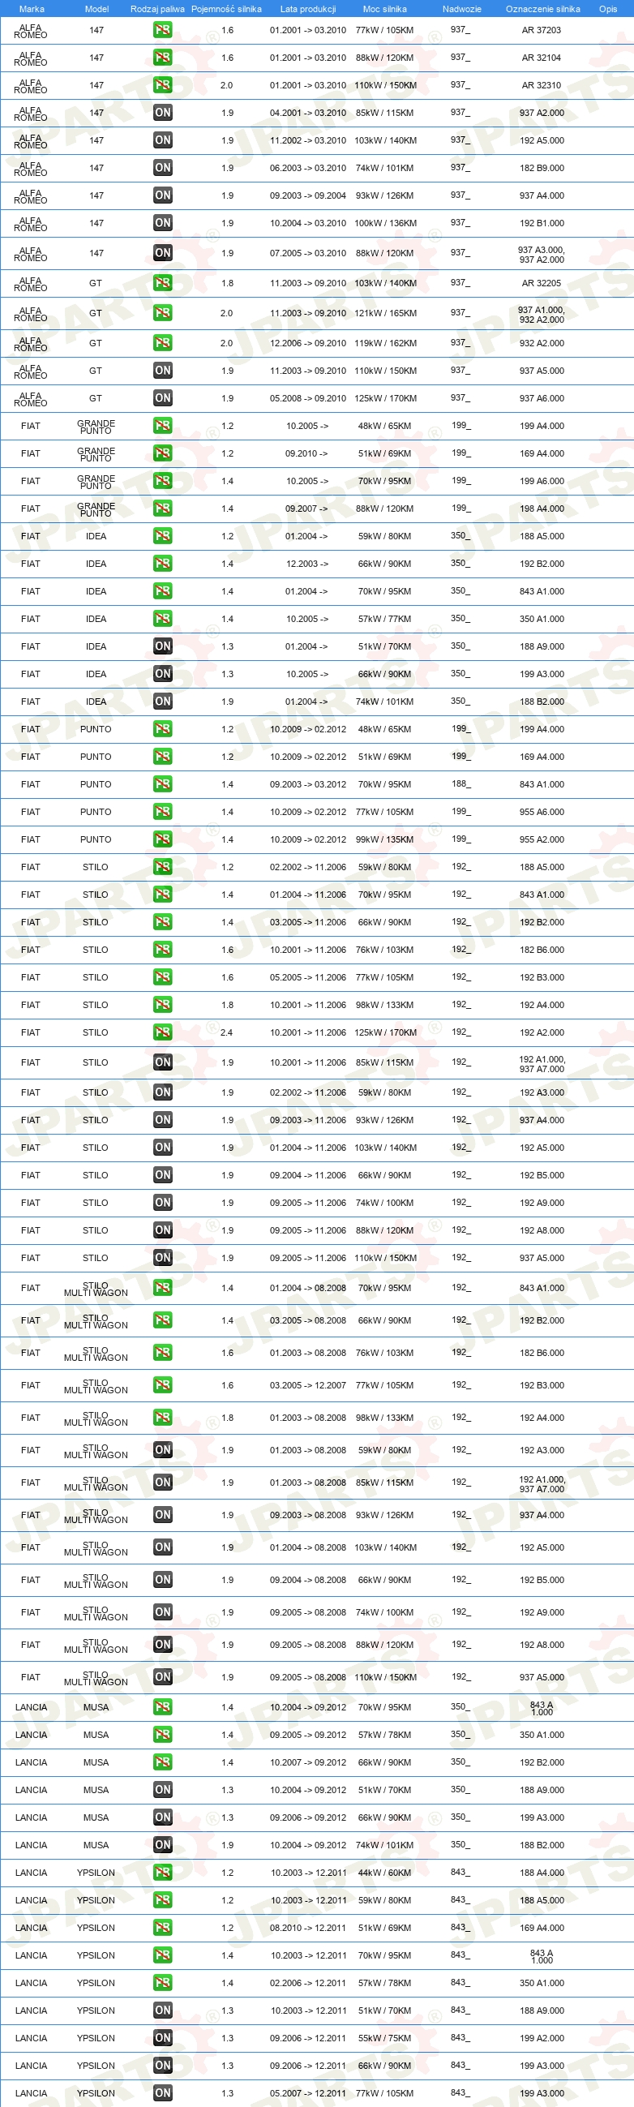Screen dimensions: 634x2107
Task: Click petrol icon in Stilo 2.4 192 A2.000 row
Action: [x=163, y=1032]
